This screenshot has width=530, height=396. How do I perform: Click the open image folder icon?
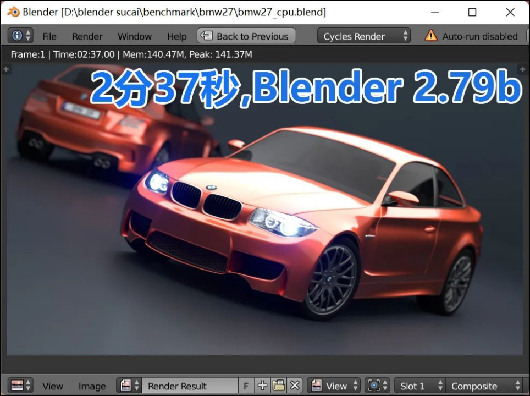279,386
